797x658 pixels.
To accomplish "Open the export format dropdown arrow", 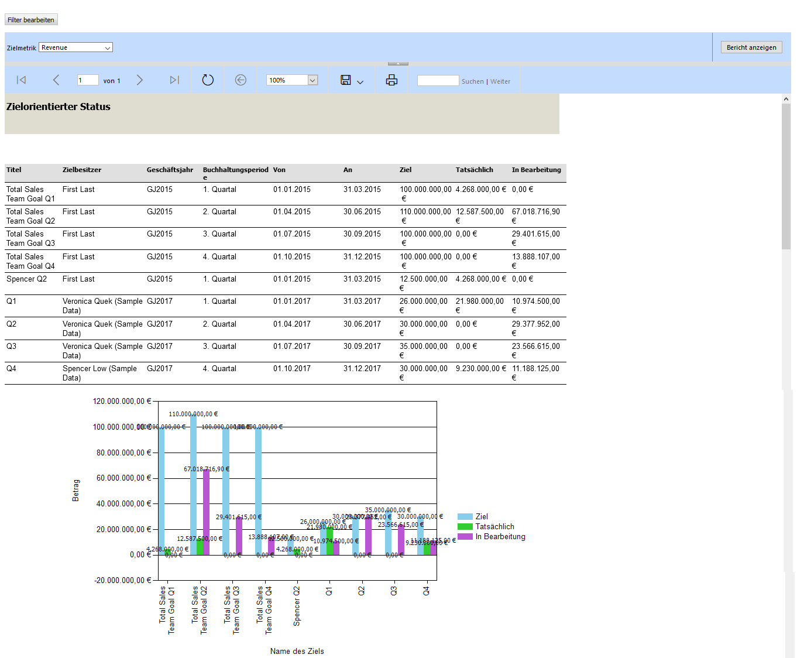I will [x=360, y=82].
